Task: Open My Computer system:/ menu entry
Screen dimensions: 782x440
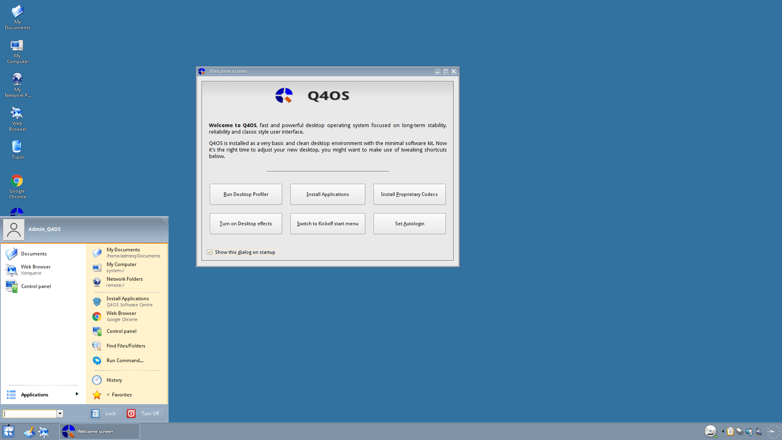Action: tap(127, 267)
